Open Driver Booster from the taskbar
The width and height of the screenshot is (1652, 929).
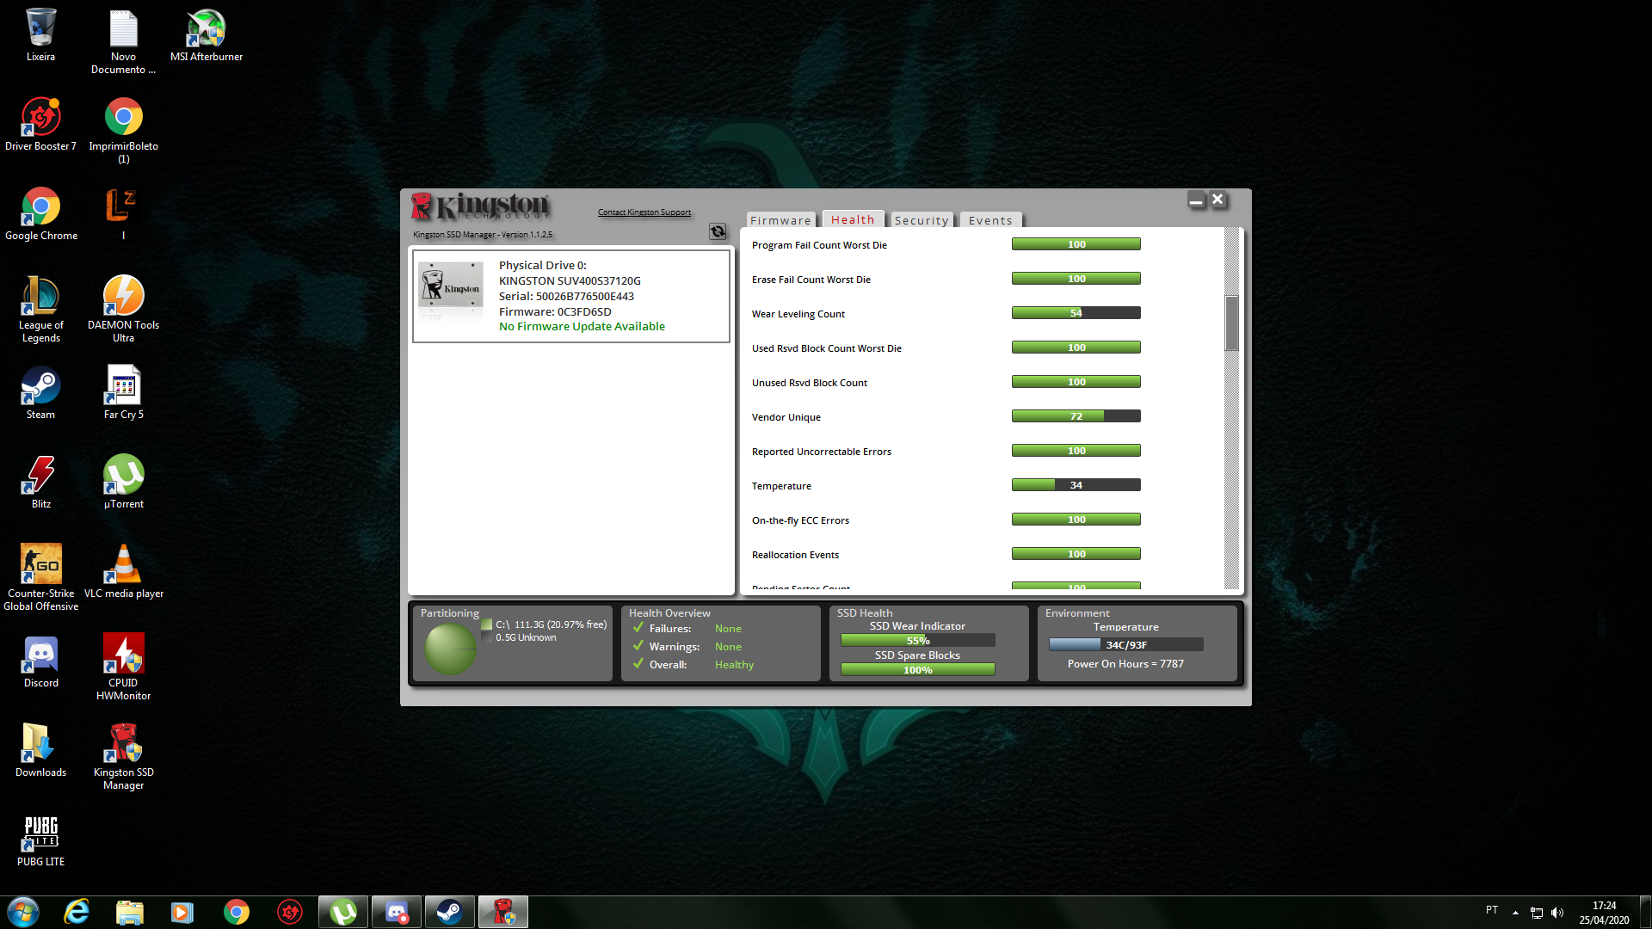[x=289, y=912]
